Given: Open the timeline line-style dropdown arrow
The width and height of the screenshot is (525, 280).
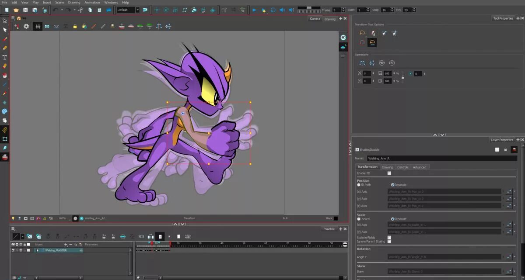Looking at the screenshot, I should click(23, 236).
